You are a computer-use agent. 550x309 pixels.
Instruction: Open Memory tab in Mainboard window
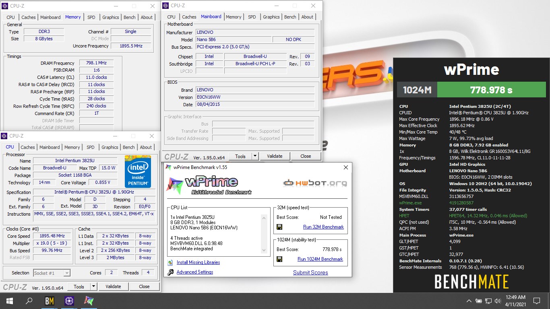234,17
